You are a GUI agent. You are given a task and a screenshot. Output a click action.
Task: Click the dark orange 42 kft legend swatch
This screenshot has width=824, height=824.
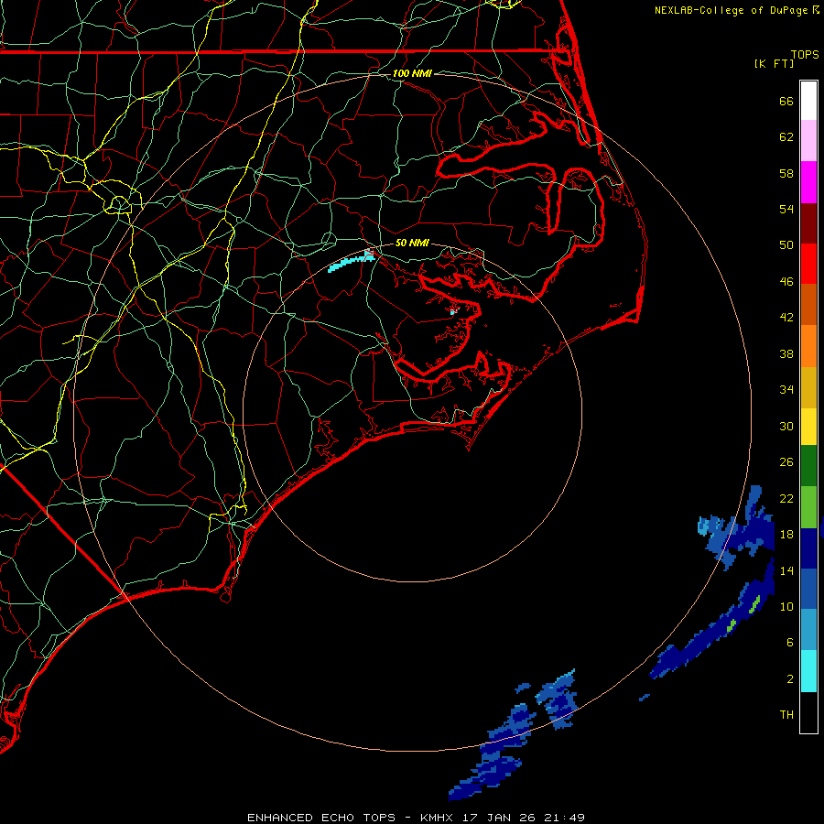tap(808, 304)
